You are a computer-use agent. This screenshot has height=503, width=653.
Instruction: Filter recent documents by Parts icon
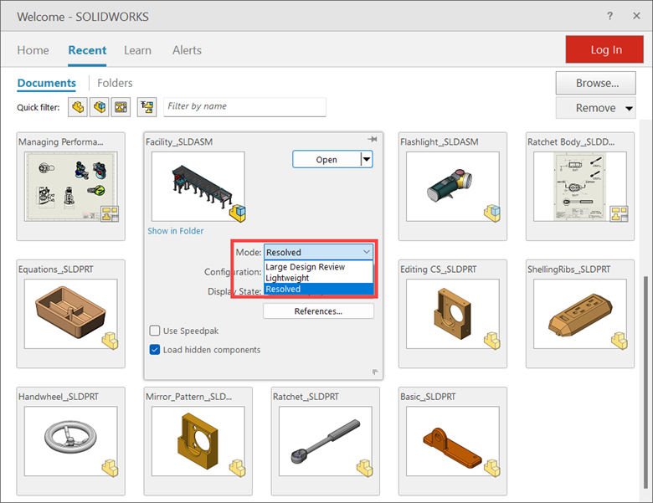[78, 107]
